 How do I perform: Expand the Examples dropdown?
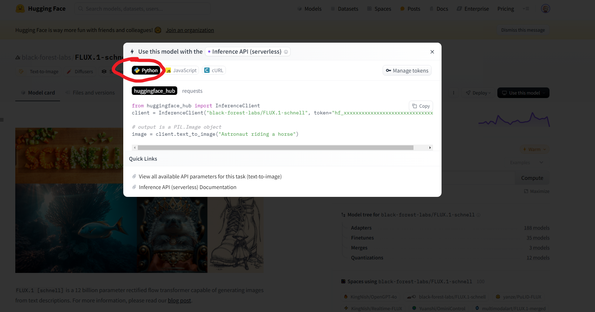[526, 162]
